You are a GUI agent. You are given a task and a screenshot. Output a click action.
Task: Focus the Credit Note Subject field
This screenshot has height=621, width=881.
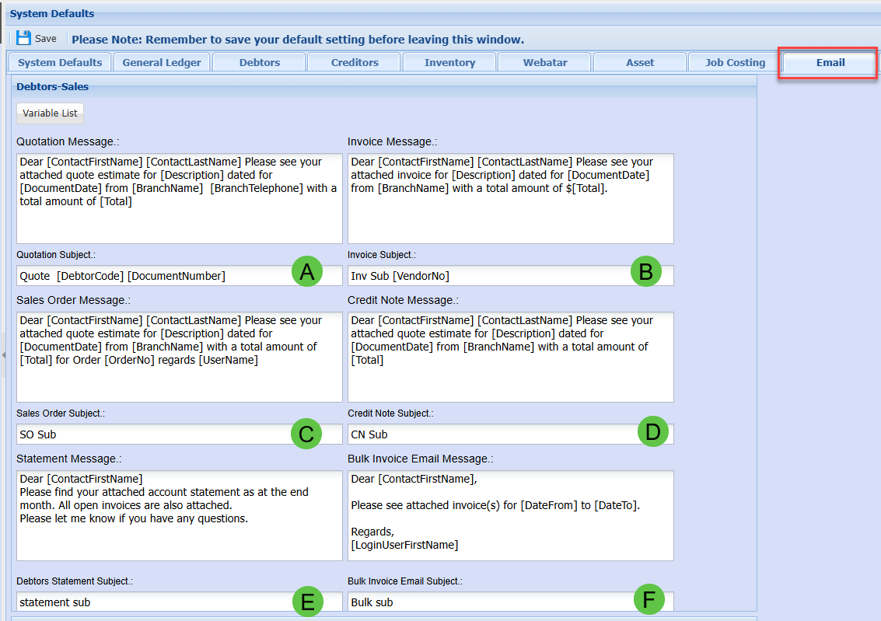(511, 434)
